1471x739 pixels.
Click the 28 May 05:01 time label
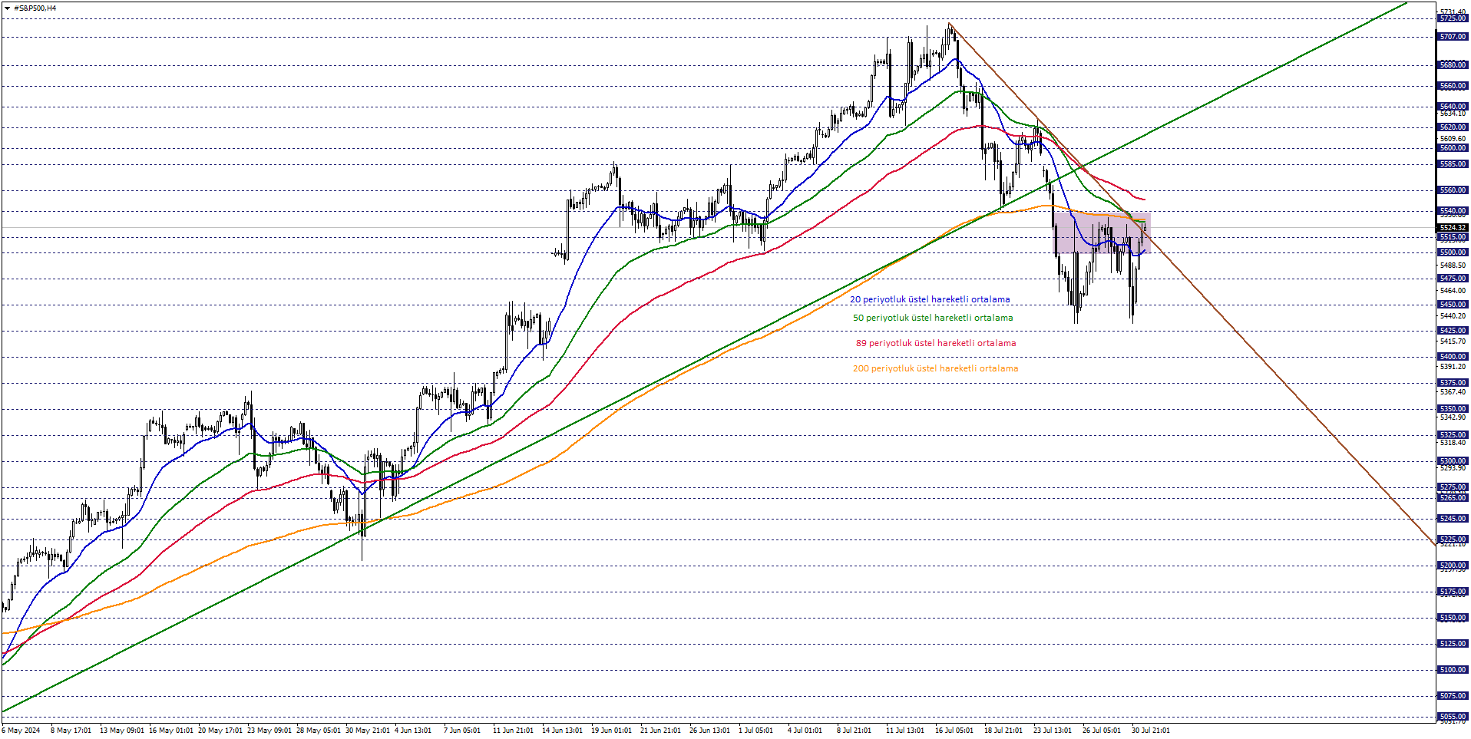pos(319,731)
